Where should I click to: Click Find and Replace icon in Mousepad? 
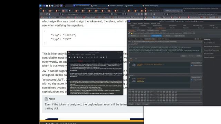pos(104,58)
